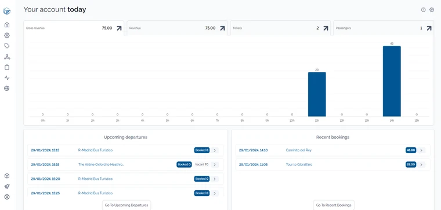Open the home icon in sidebar

click(x=7, y=25)
